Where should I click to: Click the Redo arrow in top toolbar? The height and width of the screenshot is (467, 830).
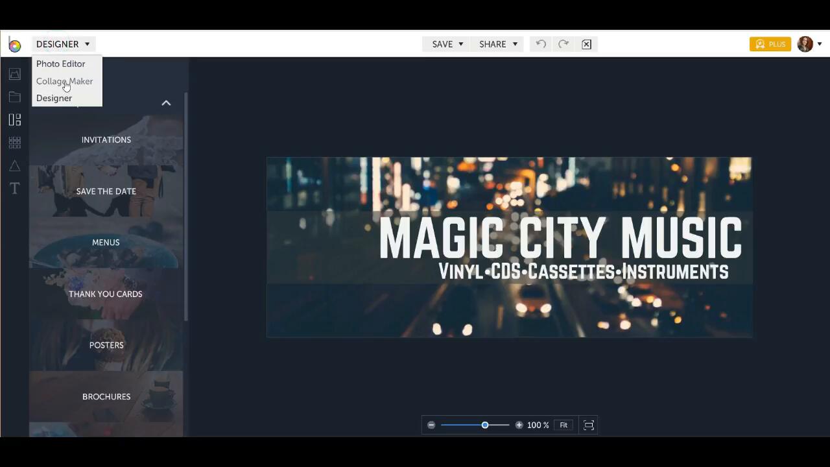(563, 44)
